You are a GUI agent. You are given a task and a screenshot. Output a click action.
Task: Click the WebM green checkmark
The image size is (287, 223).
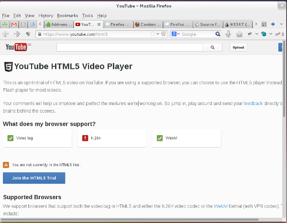(160, 138)
